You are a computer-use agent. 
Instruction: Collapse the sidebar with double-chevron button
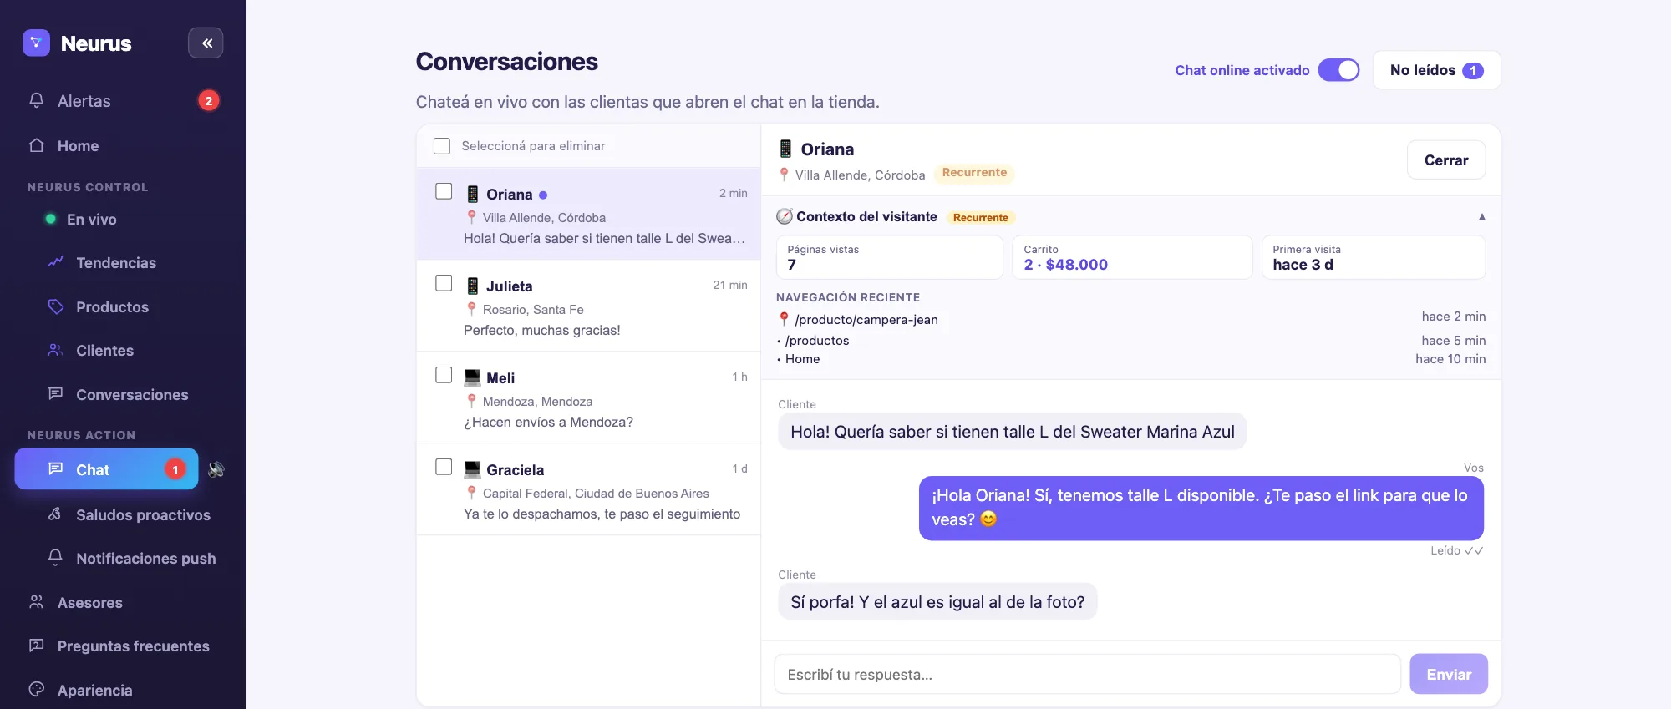click(206, 43)
